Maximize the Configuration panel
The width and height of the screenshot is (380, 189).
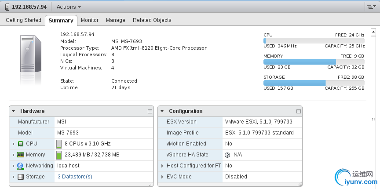[299, 112]
